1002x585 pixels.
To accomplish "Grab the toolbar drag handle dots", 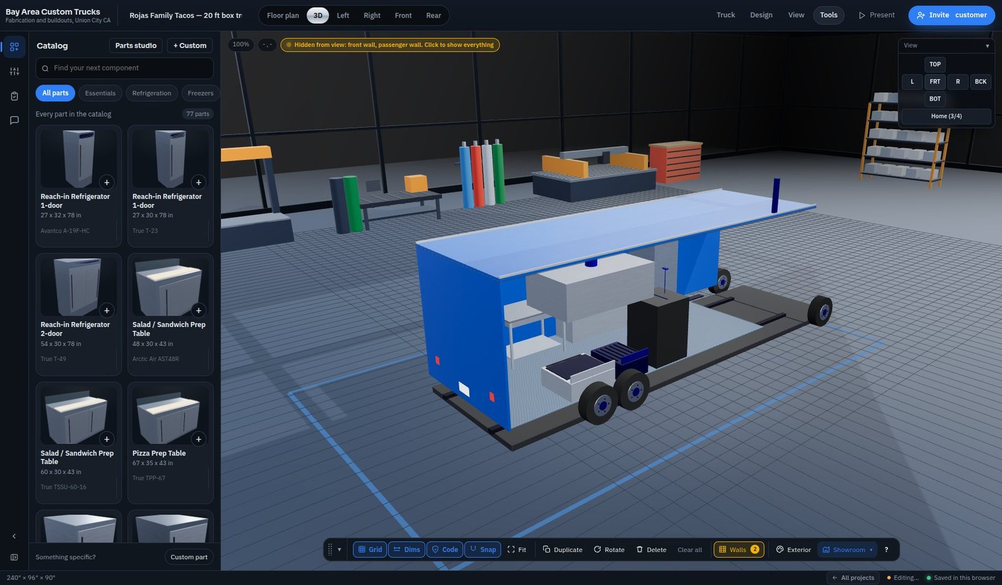I will 330,549.
